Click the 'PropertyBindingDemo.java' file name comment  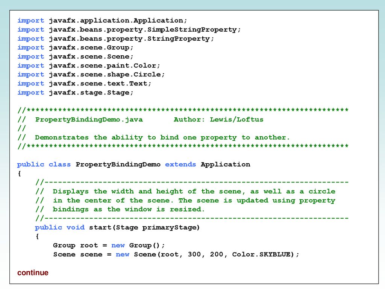tap(89, 120)
